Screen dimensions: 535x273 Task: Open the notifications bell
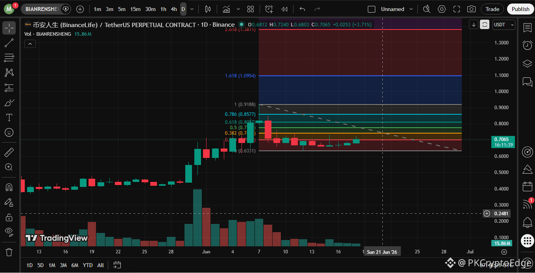click(x=527, y=222)
